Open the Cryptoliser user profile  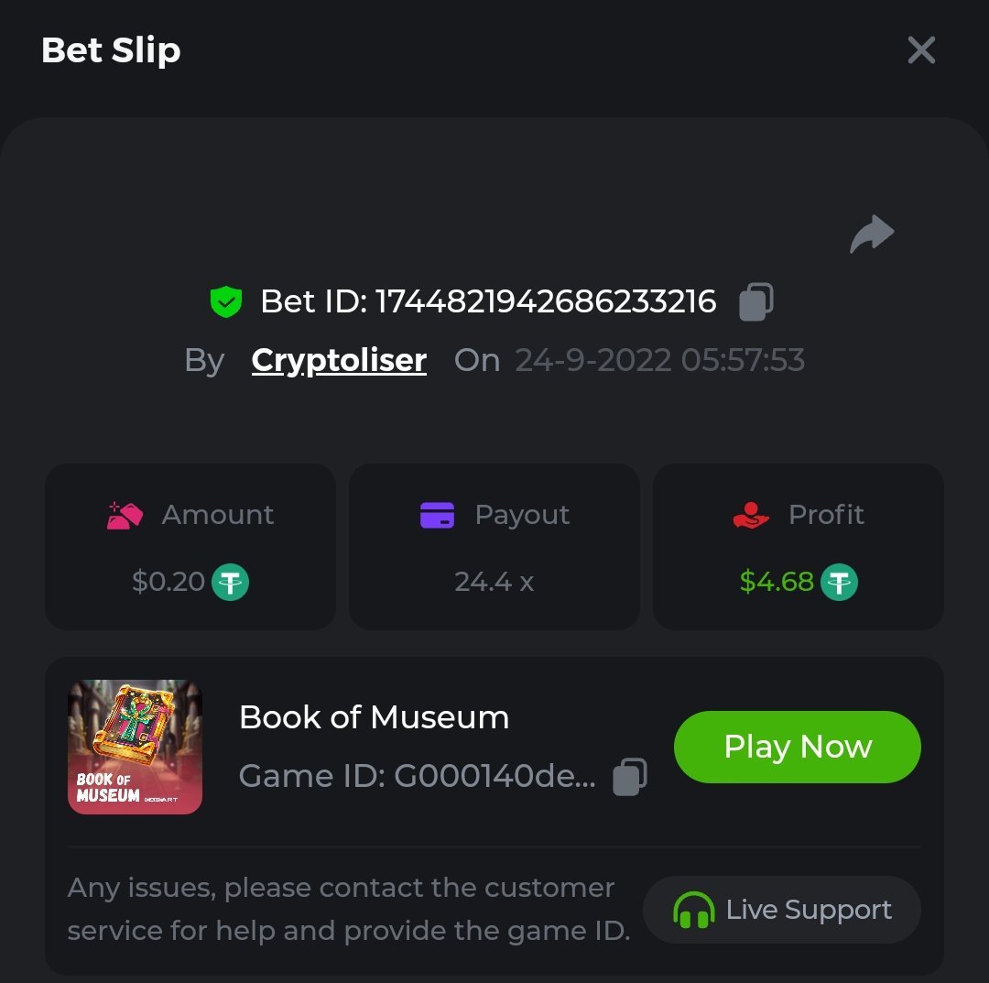[x=339, y=360]
